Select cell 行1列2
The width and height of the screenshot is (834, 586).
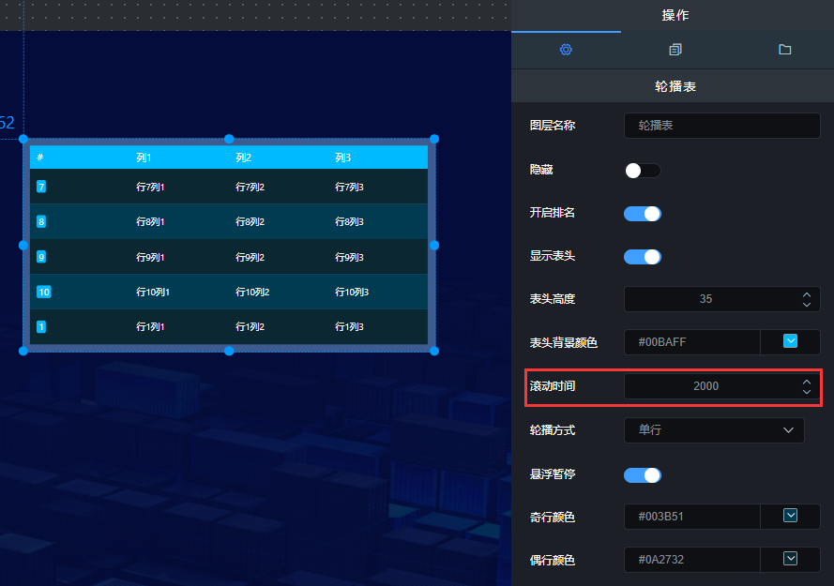(250, 326)
